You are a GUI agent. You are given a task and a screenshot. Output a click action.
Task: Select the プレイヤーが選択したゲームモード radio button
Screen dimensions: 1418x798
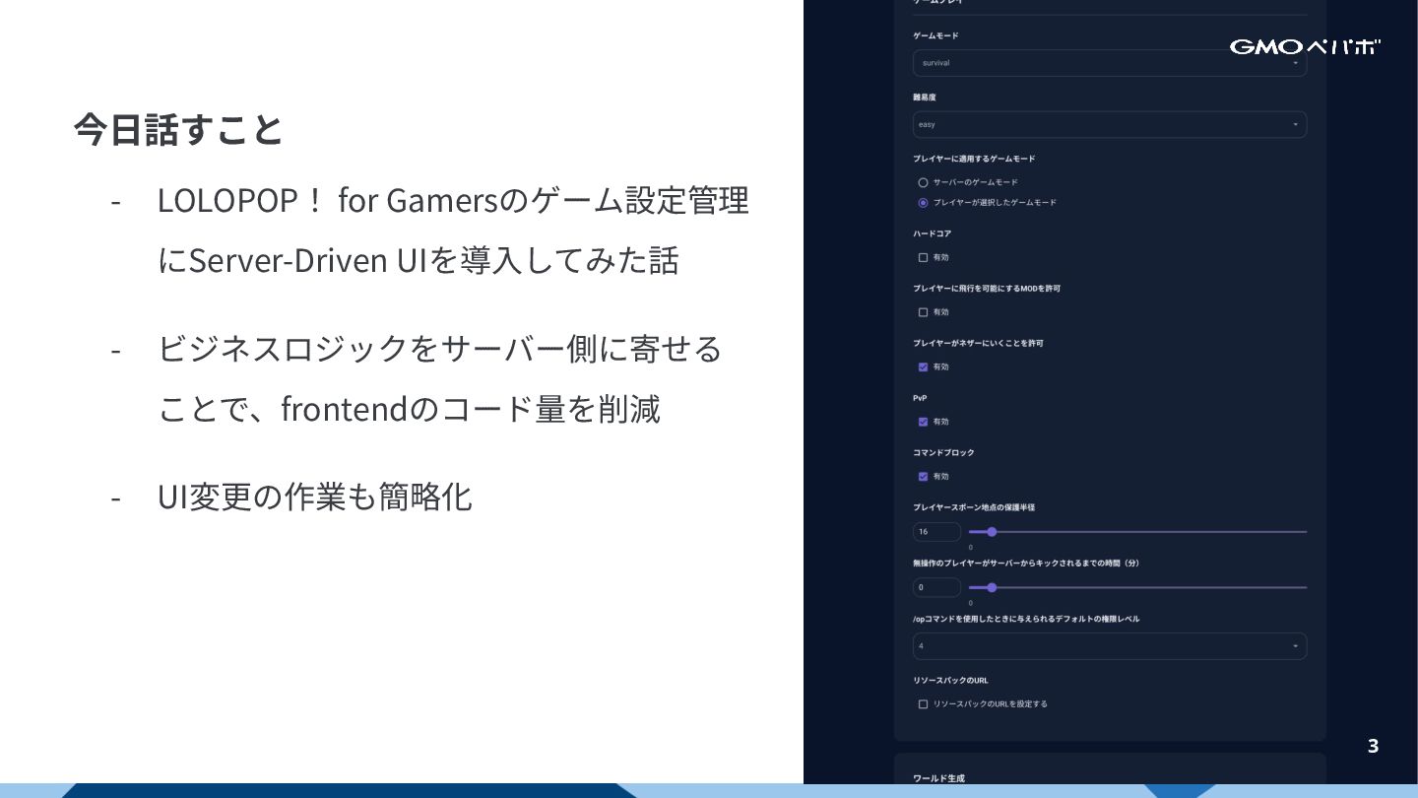click(923, 203)
